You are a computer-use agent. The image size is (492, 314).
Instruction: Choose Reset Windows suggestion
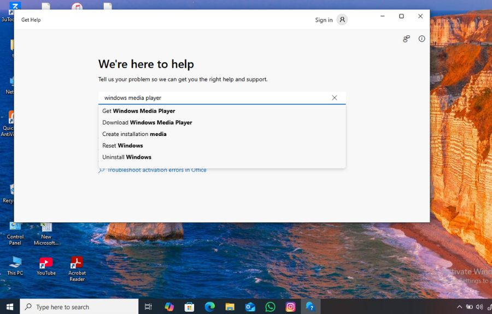(222, 146)
